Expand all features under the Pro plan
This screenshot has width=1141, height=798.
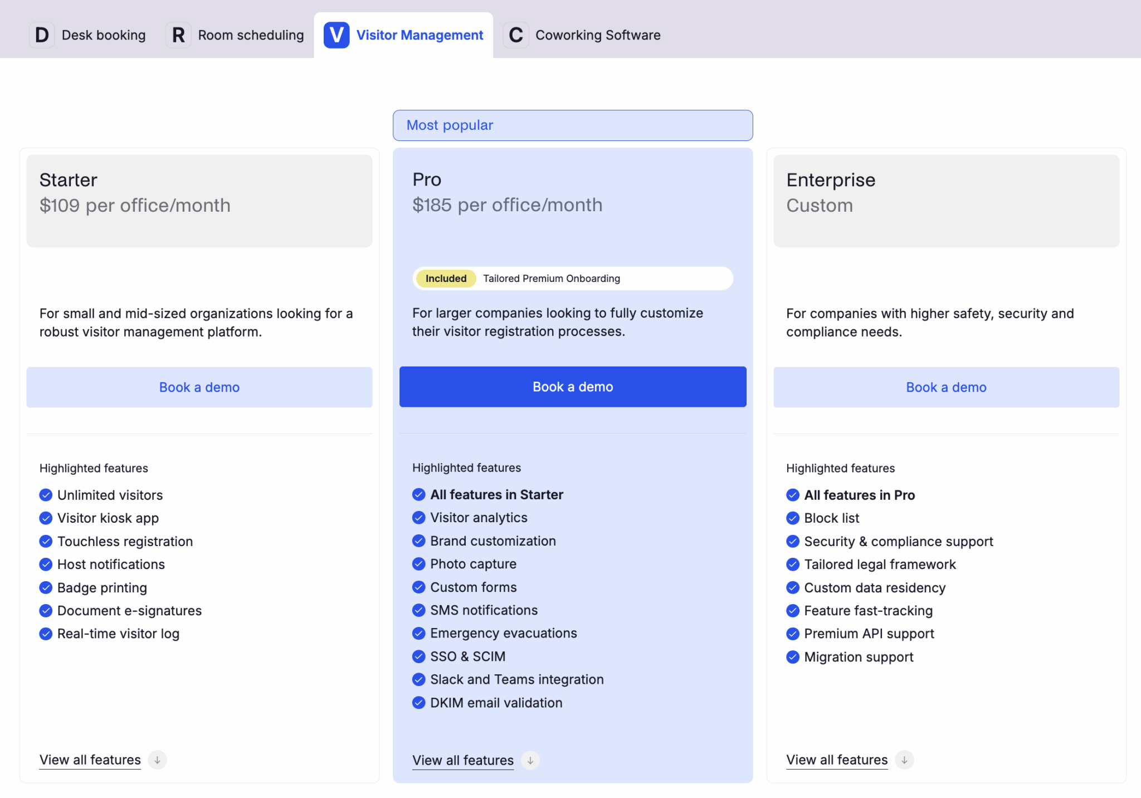[463, 760]
